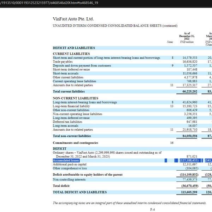The width and height of the screenshot is (212, 212).
Task: Click note number 13 beside Long-term financial liability
Action: tap(172, 106)
